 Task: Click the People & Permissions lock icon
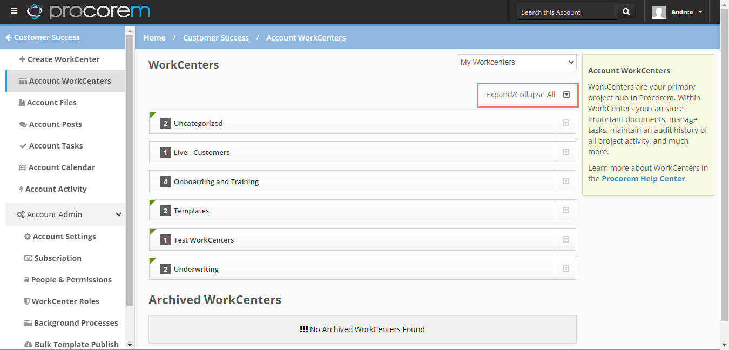tap(26, 280)
